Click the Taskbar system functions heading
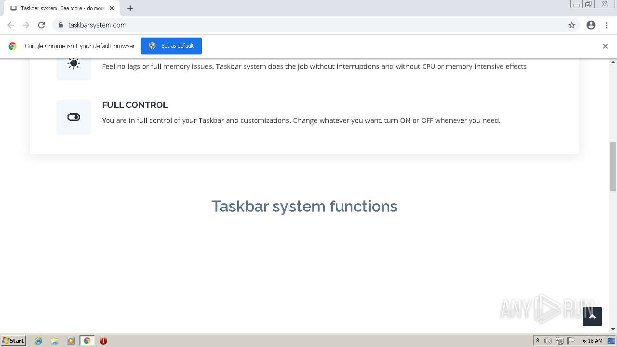The image size is (617, 347). [x=304, y=206]
